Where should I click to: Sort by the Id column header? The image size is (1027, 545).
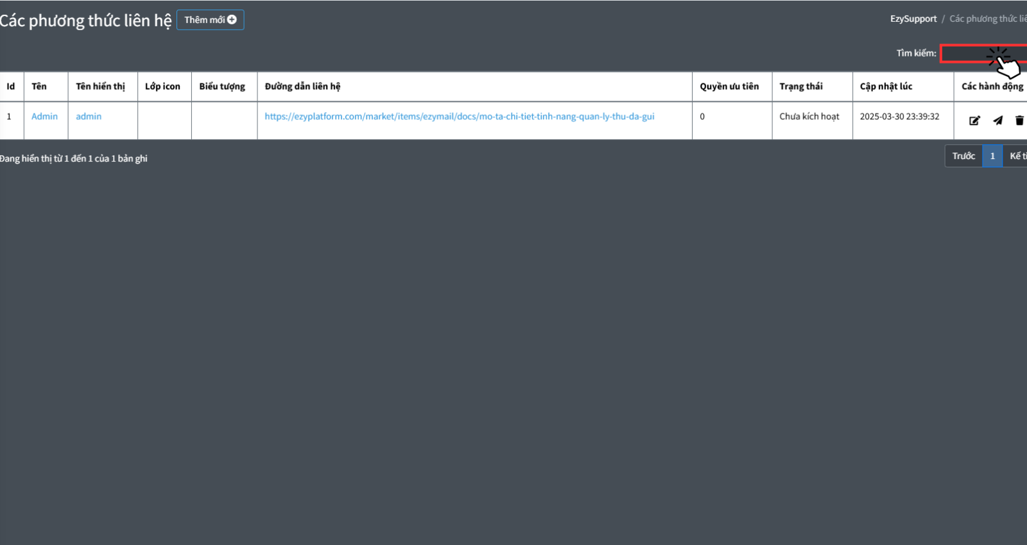tap(11, 87)
